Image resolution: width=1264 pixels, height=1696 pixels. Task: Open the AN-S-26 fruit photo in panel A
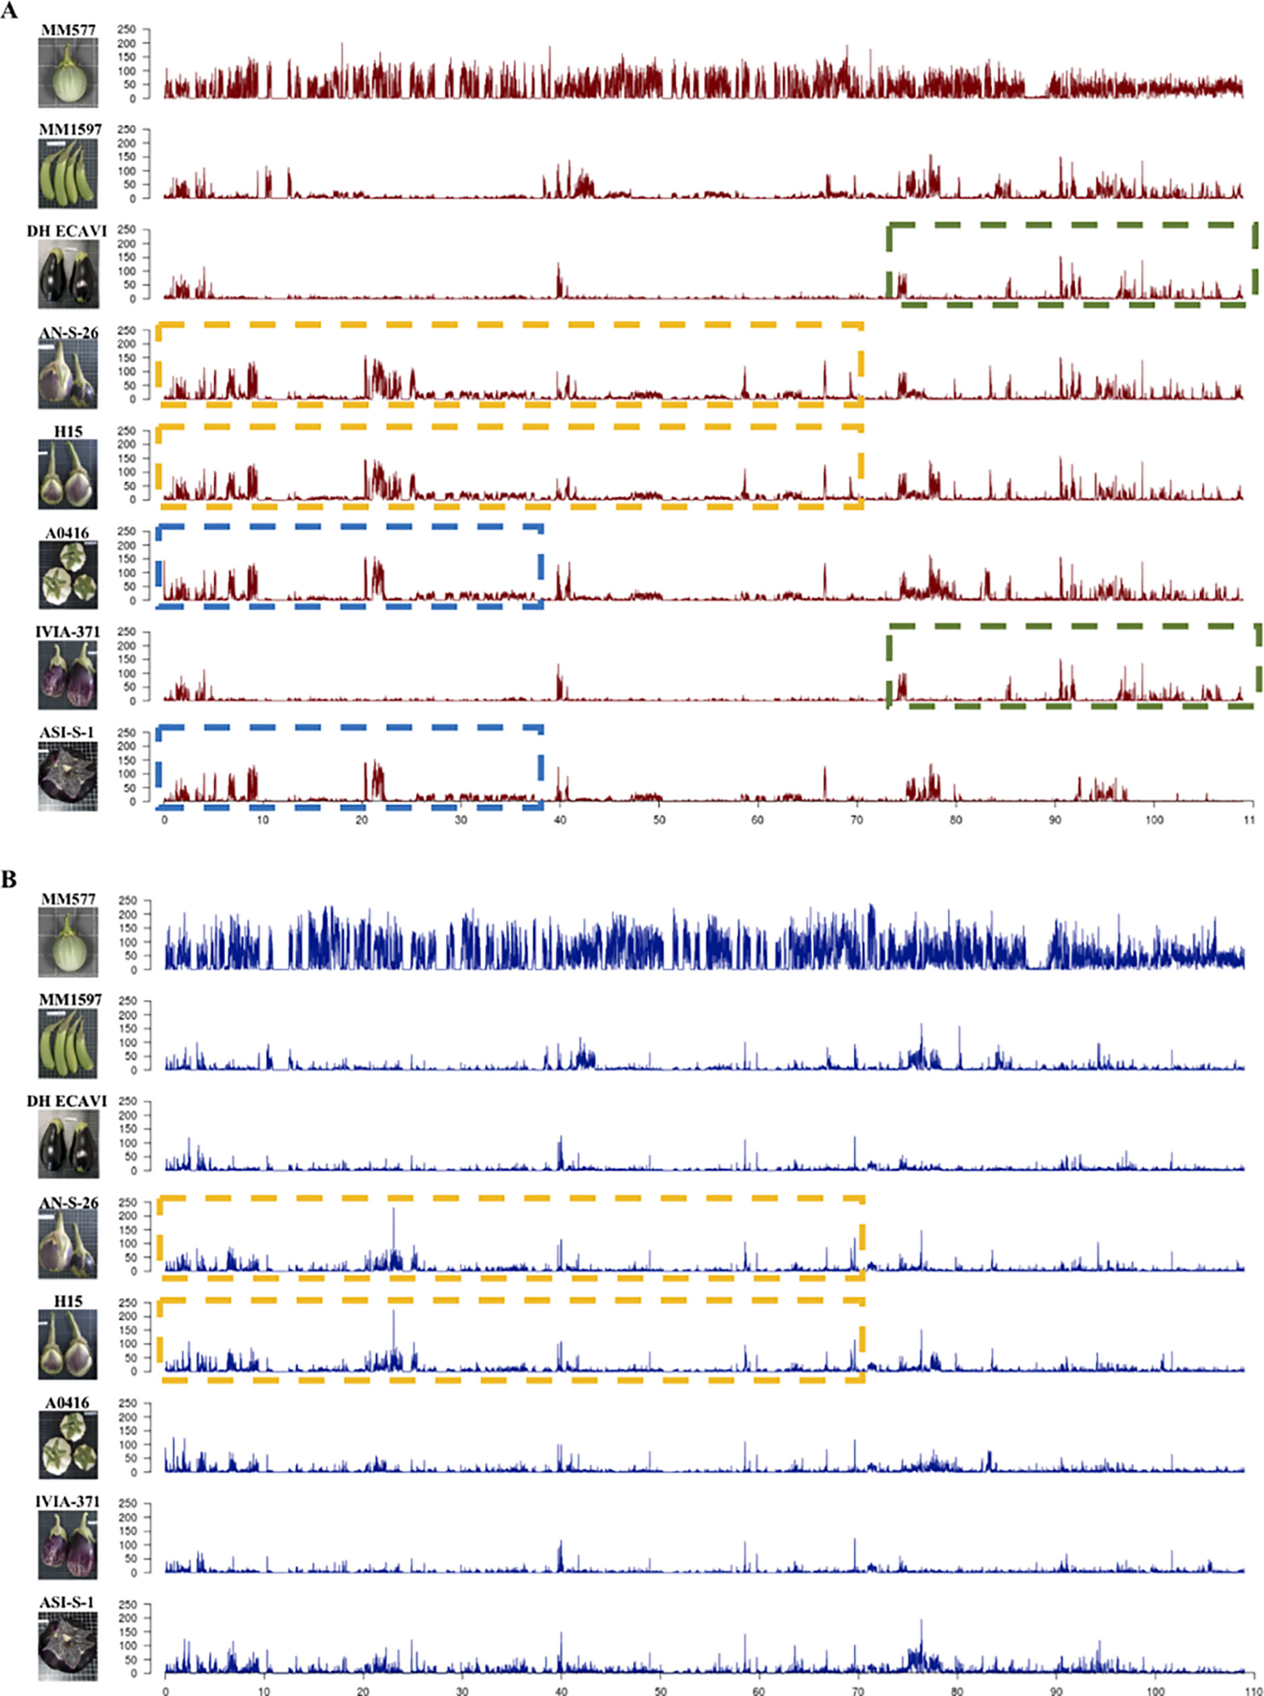pyautogui.click(x=68, y=374)
